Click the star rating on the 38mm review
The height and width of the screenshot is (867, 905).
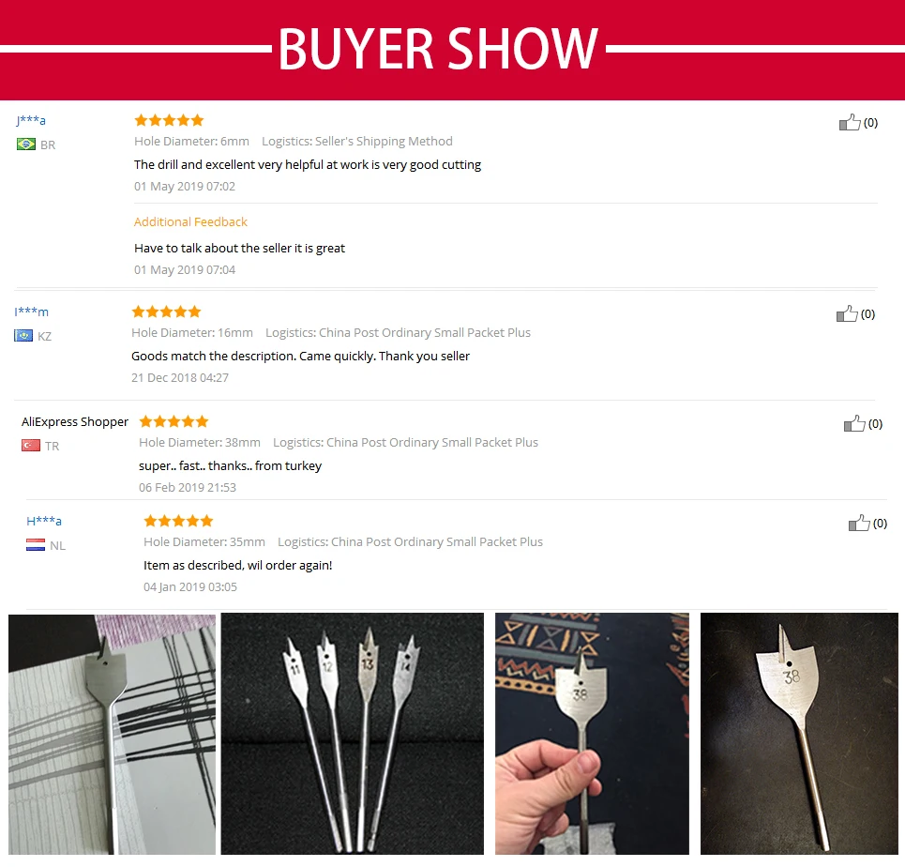click(173, 421)
